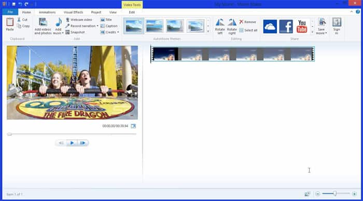This screenshot has width=363, height=201.
Task: Open Add videos and photos
Action: [43, 26]
